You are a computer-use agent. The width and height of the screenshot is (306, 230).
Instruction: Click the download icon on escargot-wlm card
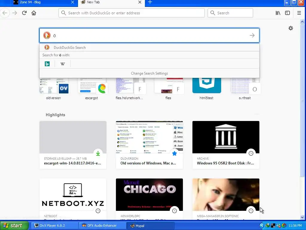(98, 154)
